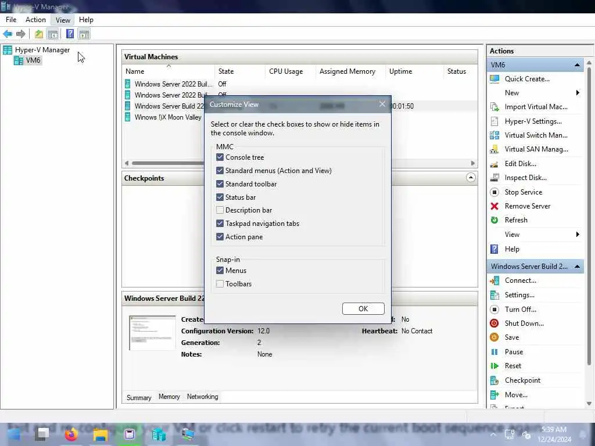The image size is (595, 446).
Task: Uncheck Taskpad navigation tabs checkbox
Action: 220,223
